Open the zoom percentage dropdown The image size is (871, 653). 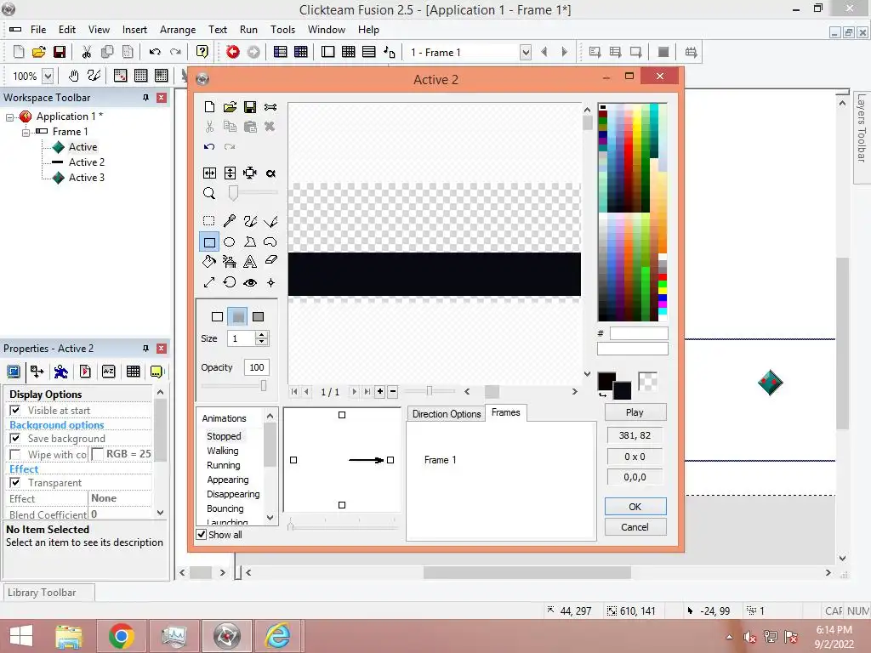click(48, 76)
